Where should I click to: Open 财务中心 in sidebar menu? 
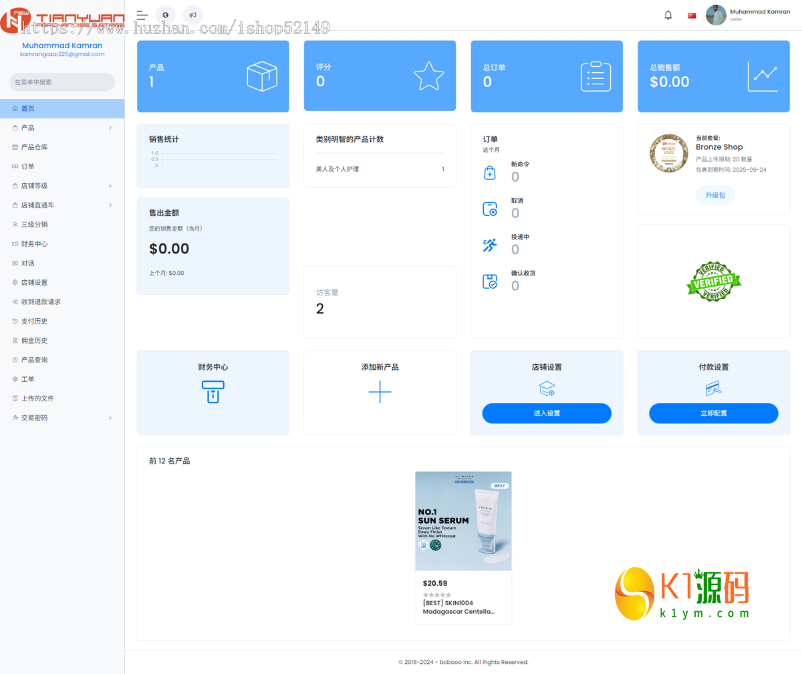coord(62,244)
